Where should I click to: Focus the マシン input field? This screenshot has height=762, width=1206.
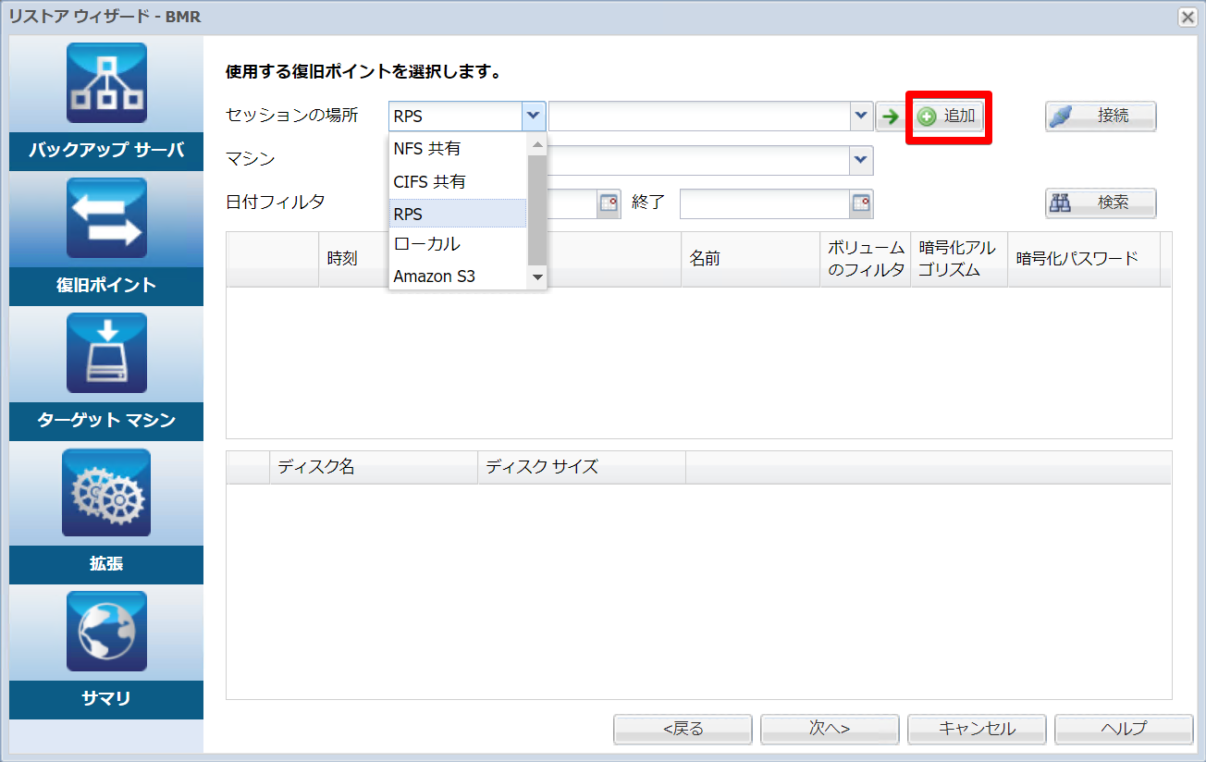pos(699,161)
